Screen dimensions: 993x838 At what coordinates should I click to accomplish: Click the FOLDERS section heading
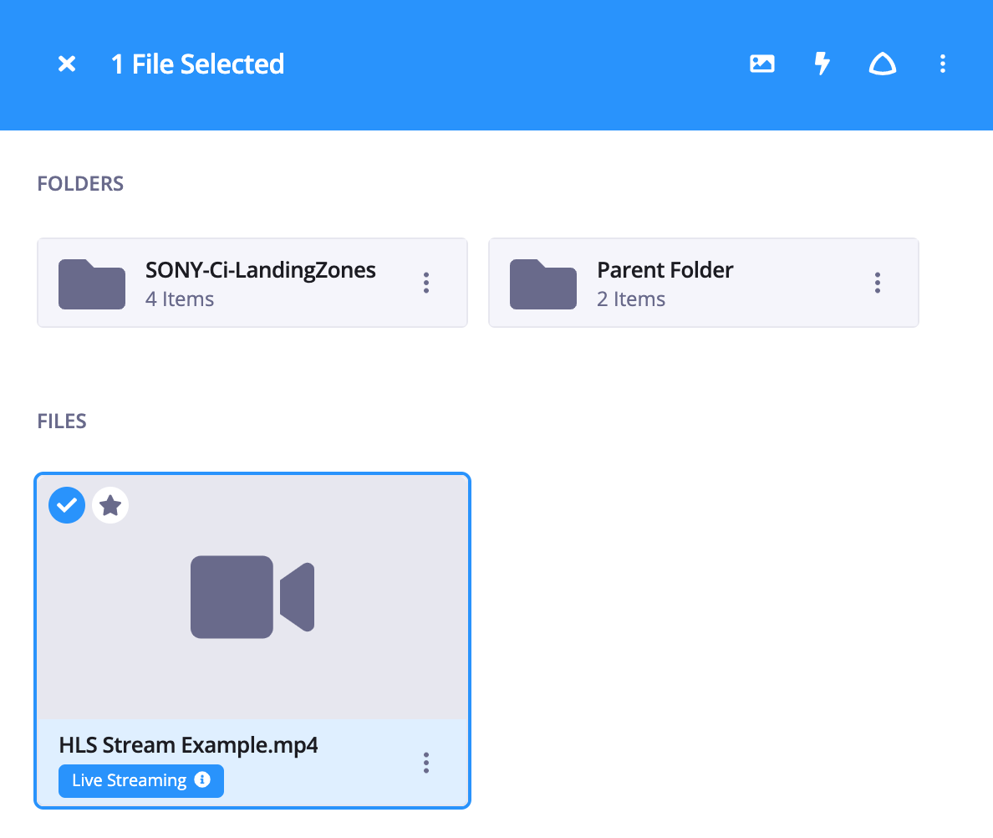(80, 184)
